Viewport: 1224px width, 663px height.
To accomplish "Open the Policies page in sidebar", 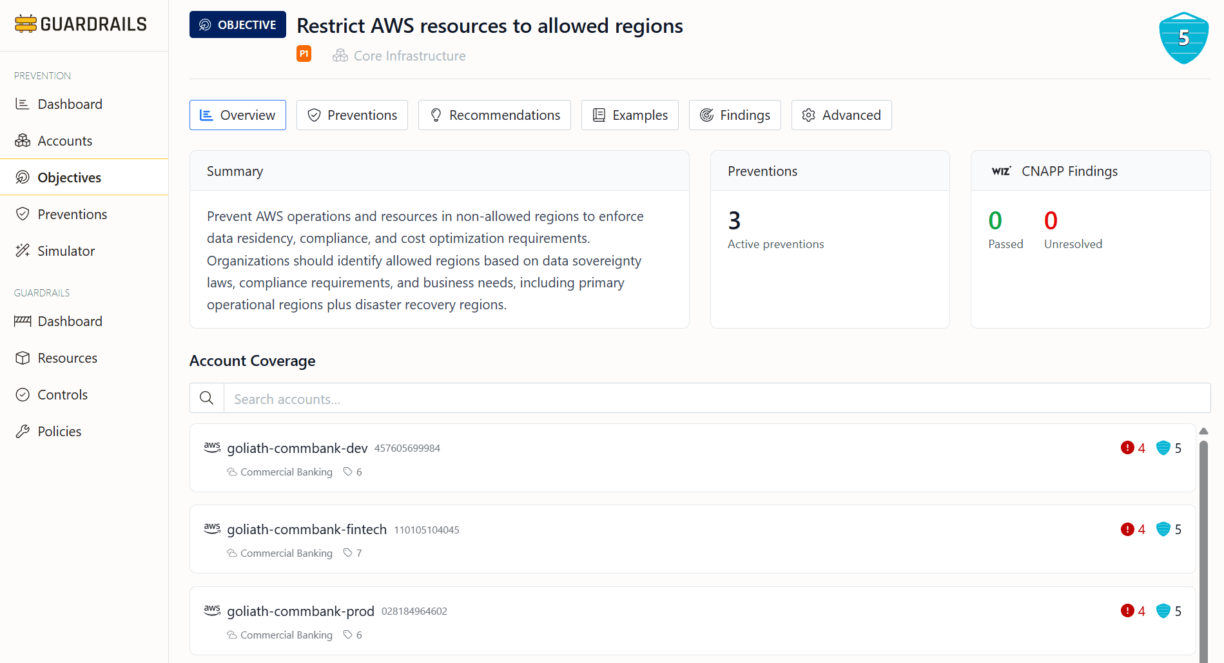I will pyautogui.click(x=59, y=432).
